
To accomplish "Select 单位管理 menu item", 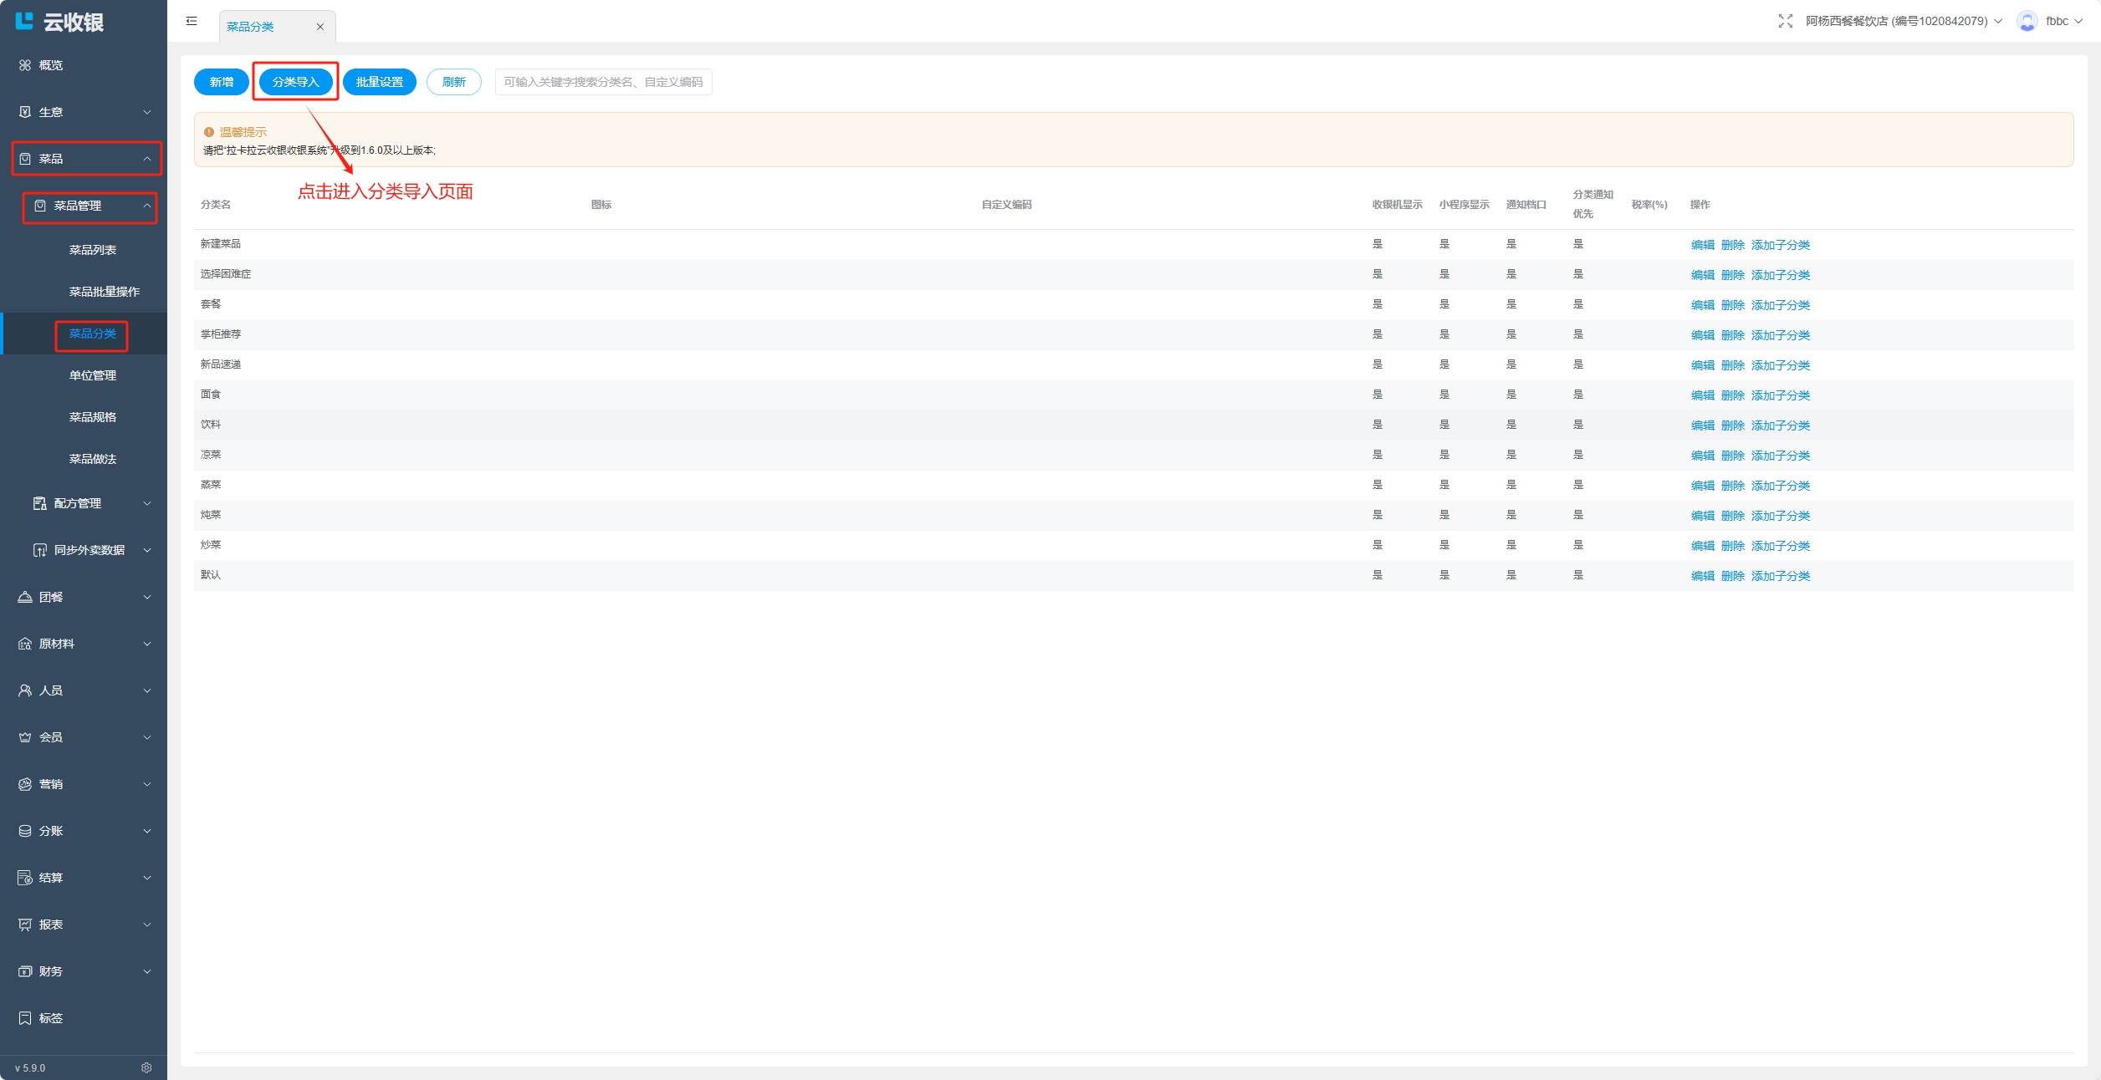I will [93, 375].
